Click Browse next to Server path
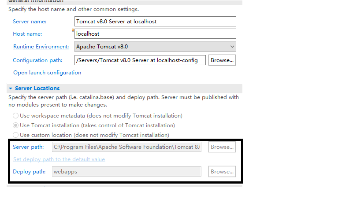 point(222,147)
